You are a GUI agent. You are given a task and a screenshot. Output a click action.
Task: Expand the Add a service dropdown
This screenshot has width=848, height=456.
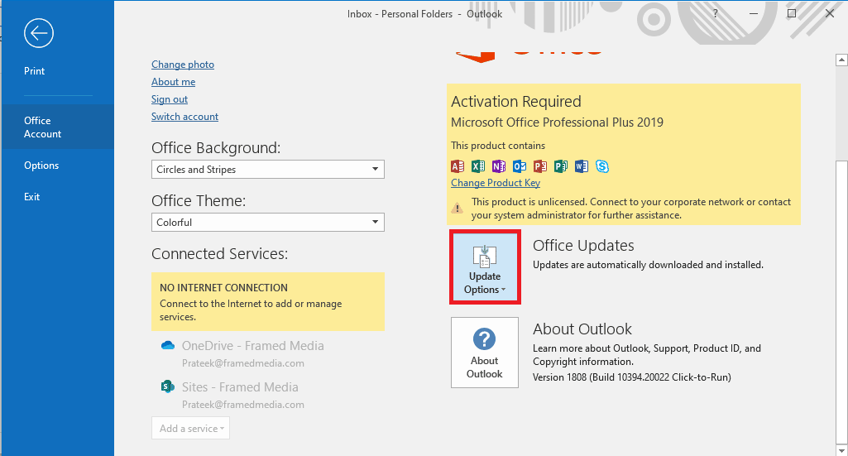[190, 428]
